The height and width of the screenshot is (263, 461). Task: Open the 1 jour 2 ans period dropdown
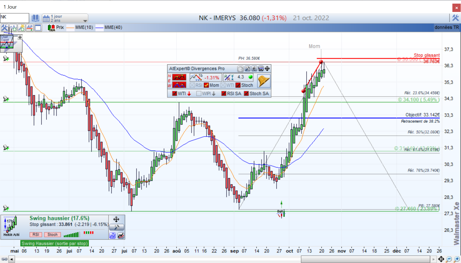tap(65, 18)
